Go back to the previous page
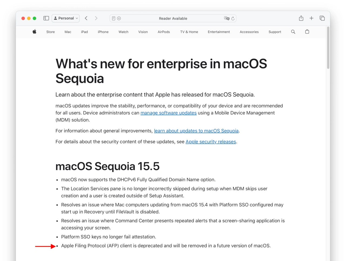 click(86, 18)
